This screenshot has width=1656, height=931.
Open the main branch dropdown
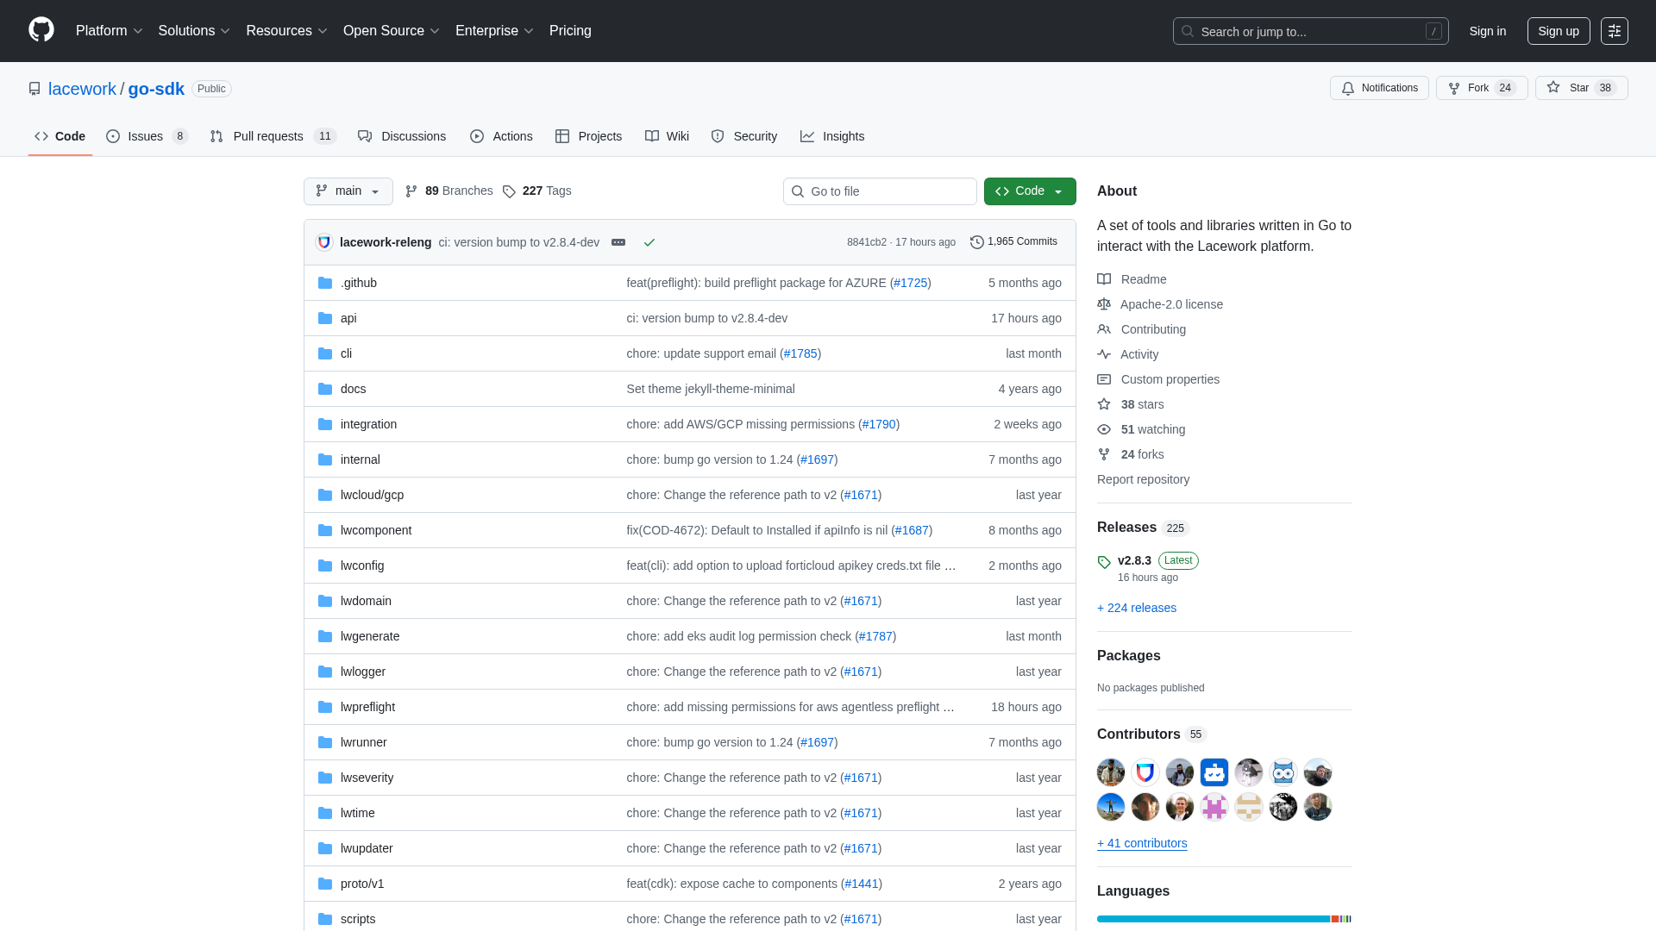coord(348,191)
